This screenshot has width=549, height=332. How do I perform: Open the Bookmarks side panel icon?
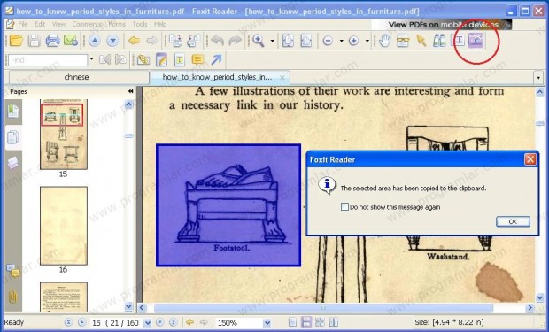click(13, 111)
